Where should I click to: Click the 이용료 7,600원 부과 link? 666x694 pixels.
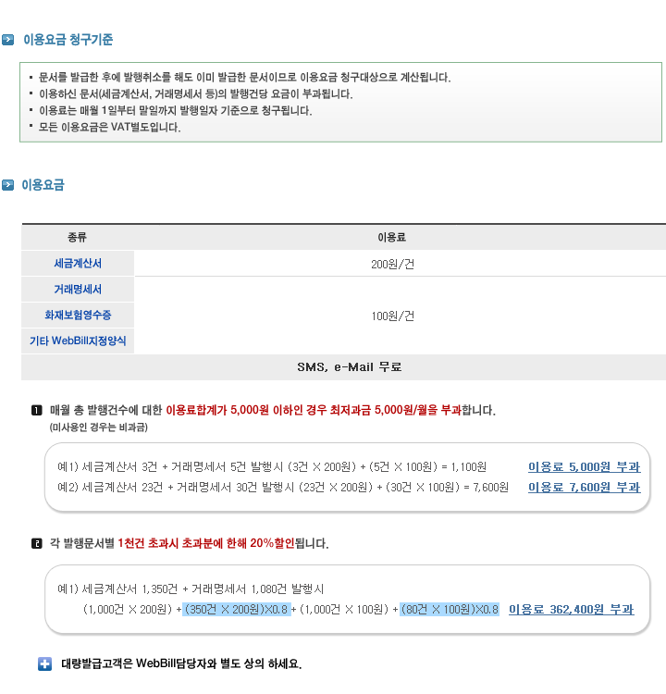(x=584, y=488)
